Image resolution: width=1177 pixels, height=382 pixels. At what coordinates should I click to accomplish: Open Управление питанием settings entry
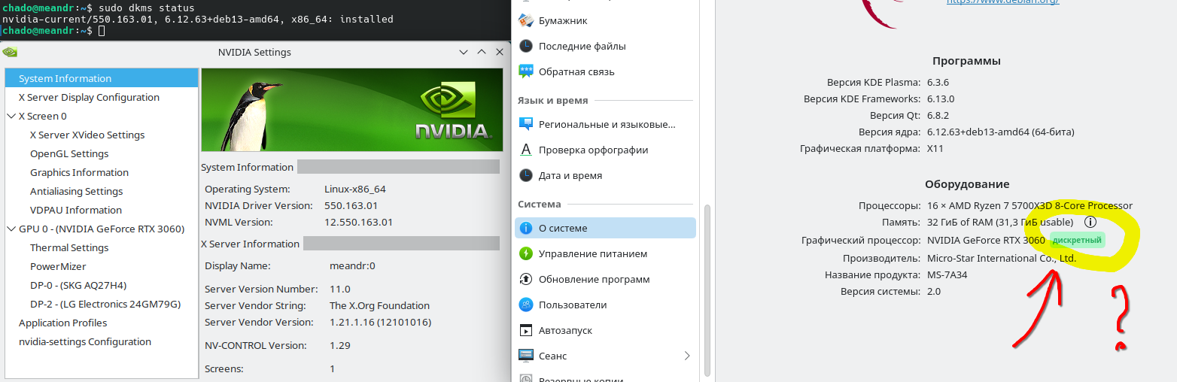[605, 253]
